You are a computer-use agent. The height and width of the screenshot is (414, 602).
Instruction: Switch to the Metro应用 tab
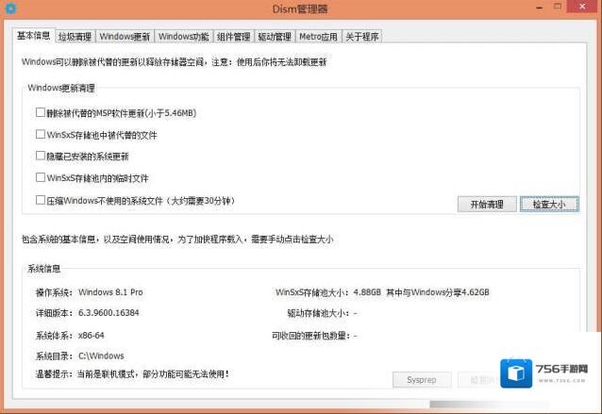pyautogui.click(x=318, y=37)
